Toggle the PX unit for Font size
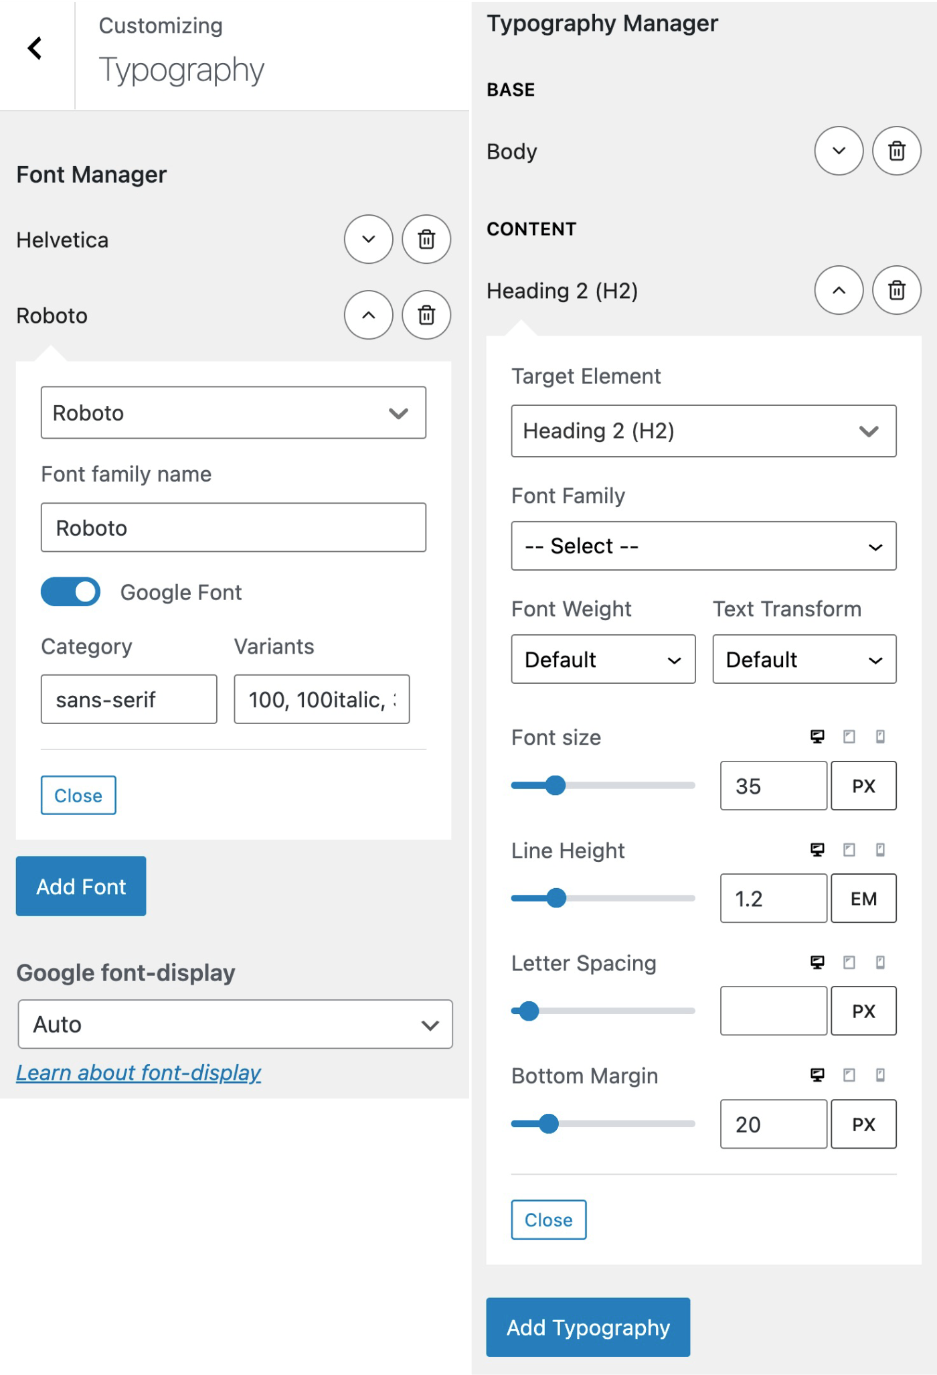Viewport: 937px width, 1375px height. 863,786
